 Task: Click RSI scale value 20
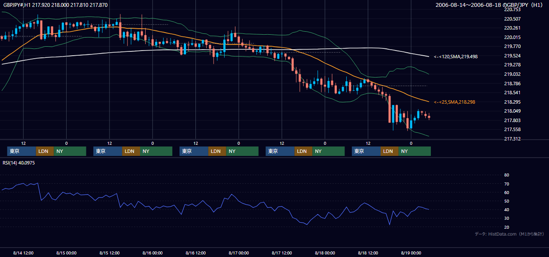506,227
